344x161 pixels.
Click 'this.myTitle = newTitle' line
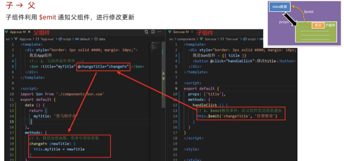point(59,149)
